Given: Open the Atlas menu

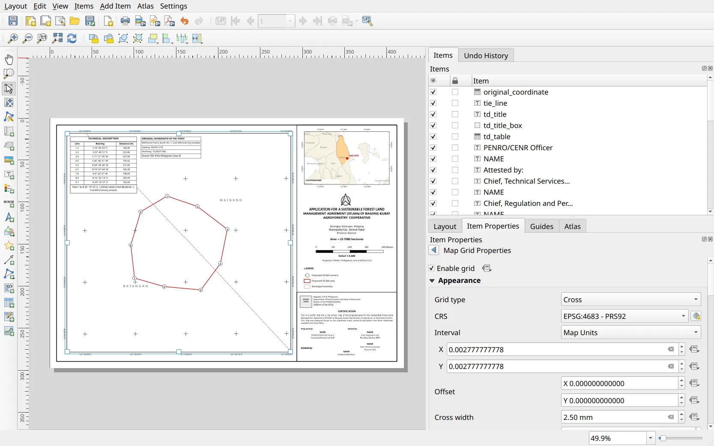Looking at the screenshot, I should 145,6.
